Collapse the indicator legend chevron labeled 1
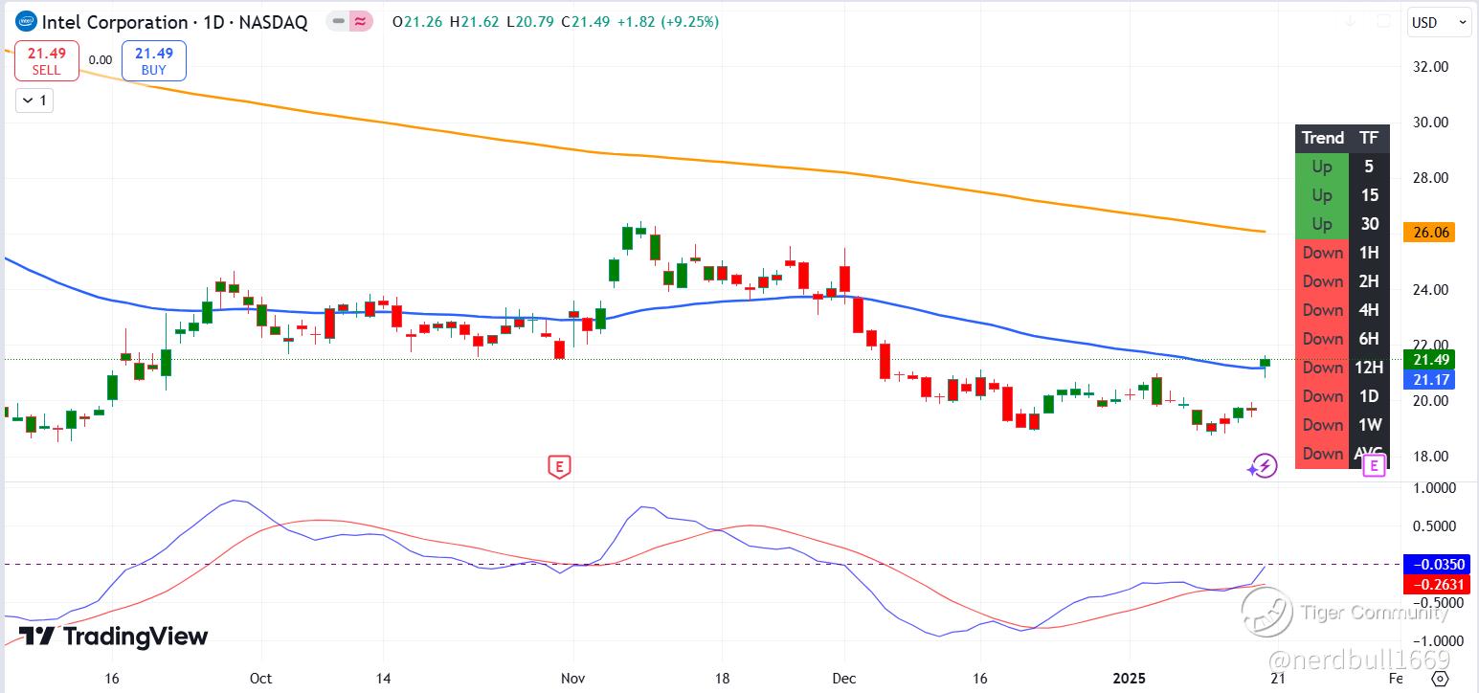 (35, 100)
